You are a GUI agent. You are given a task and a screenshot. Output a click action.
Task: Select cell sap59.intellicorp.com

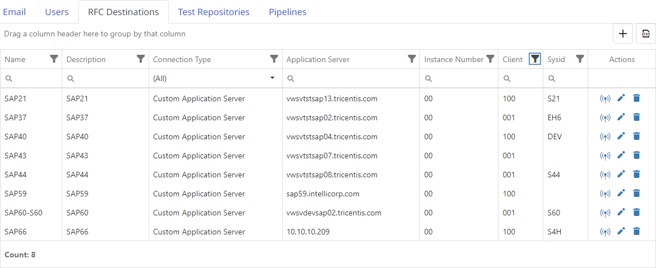click(x=323, y=194)
